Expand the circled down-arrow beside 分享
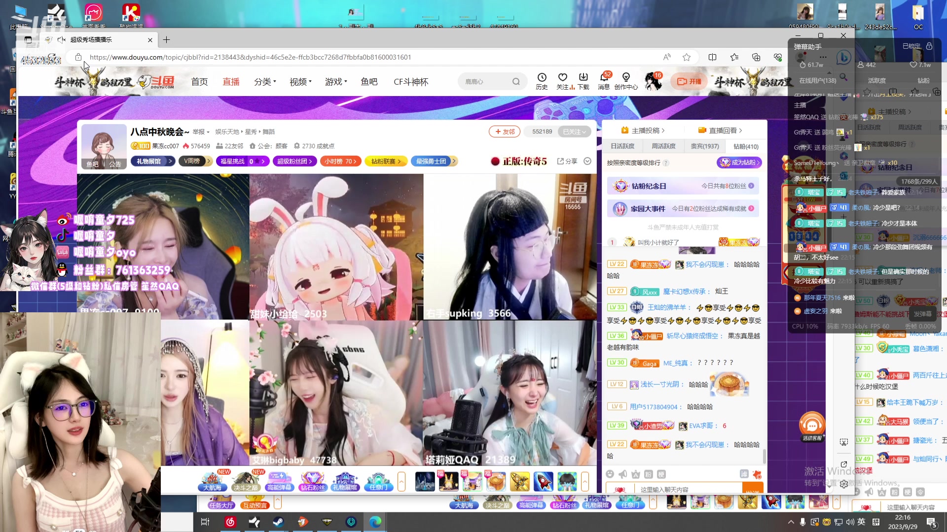This screenshot has width=947, height=532. (587, 161)
